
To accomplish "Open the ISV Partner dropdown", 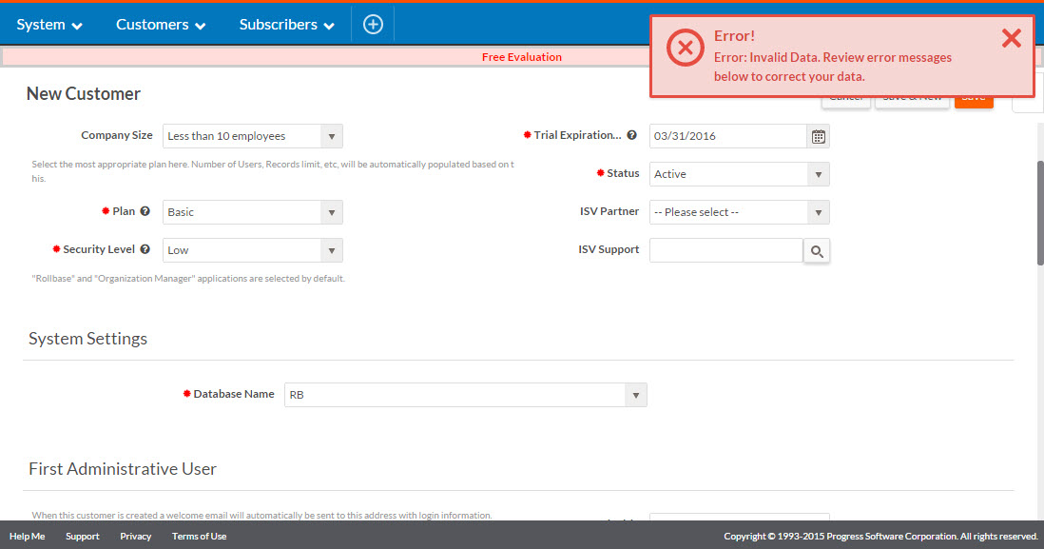I will click(739, 212).
